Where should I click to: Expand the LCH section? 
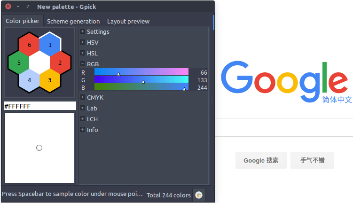82,119
